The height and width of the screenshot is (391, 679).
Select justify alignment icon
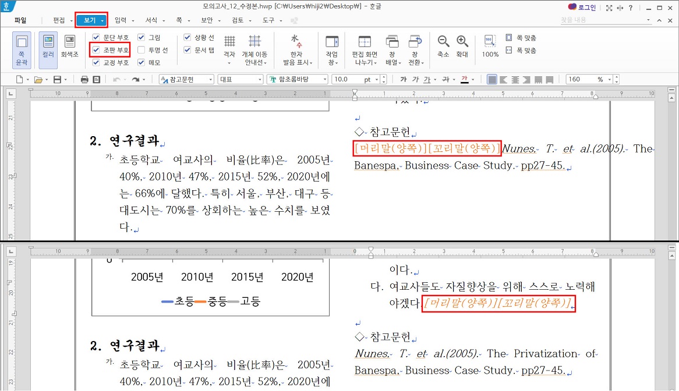(x=492, y=80)
